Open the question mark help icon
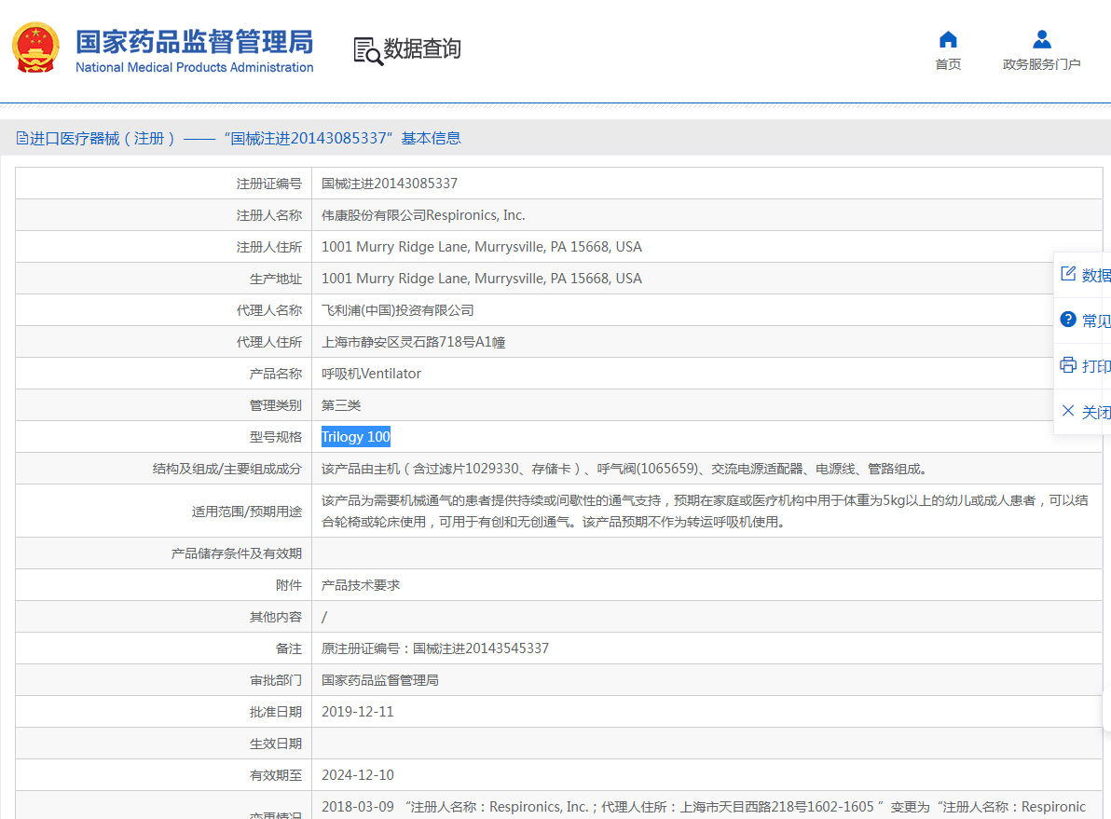1111x819 pixels. tap(1068, 320)
